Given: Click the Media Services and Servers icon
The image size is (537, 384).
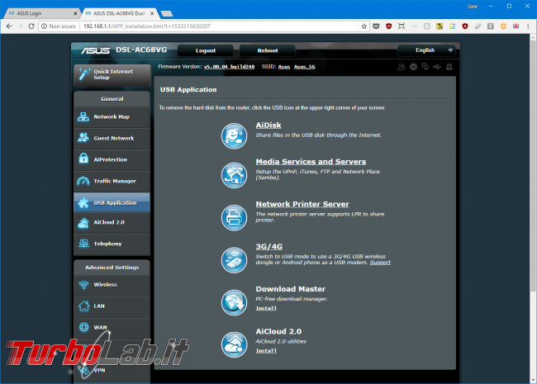Looking at the screenshot, I should [x=234, y=175].
